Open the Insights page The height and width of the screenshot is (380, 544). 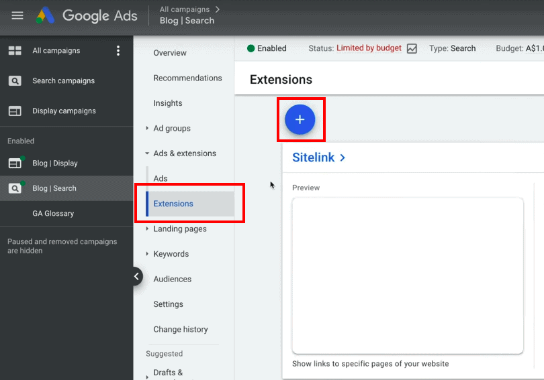(168, 103)
